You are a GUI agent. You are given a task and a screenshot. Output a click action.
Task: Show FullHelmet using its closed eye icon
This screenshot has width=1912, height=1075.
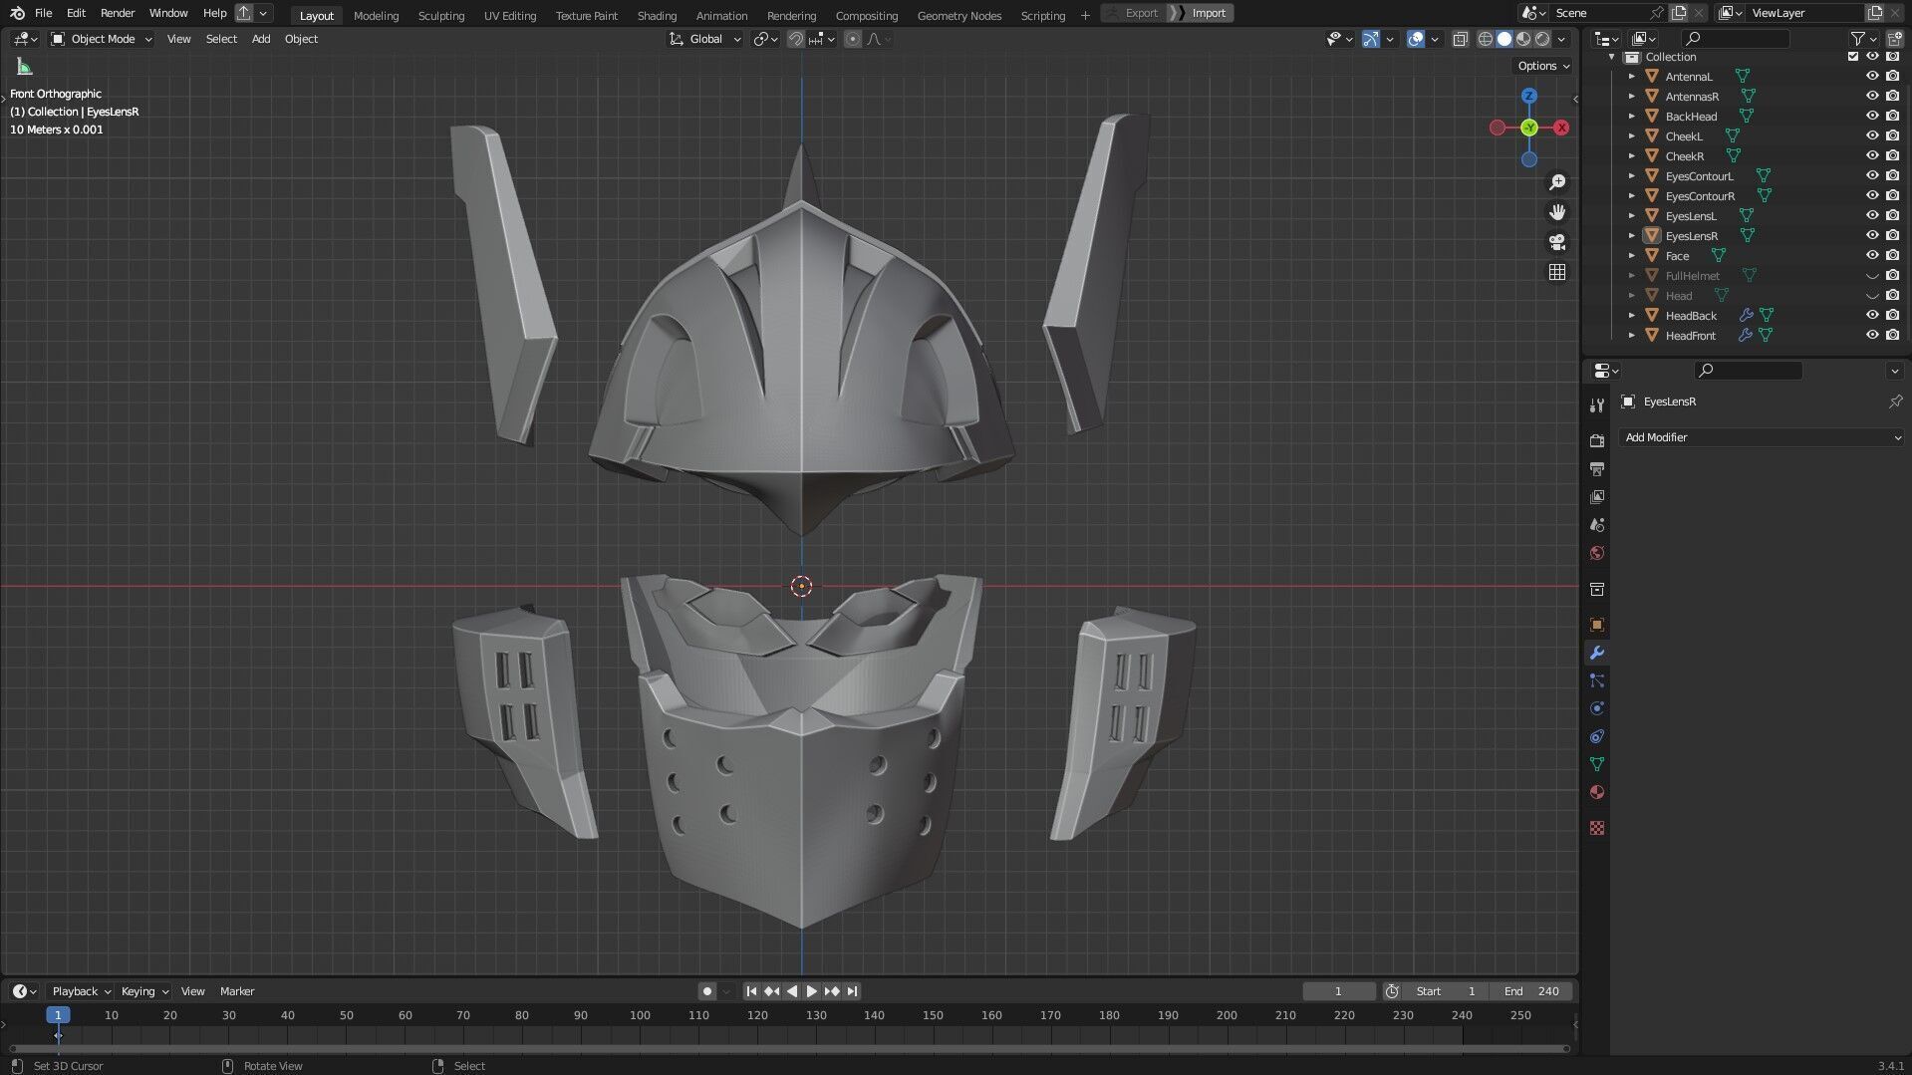click(1872, 276)
